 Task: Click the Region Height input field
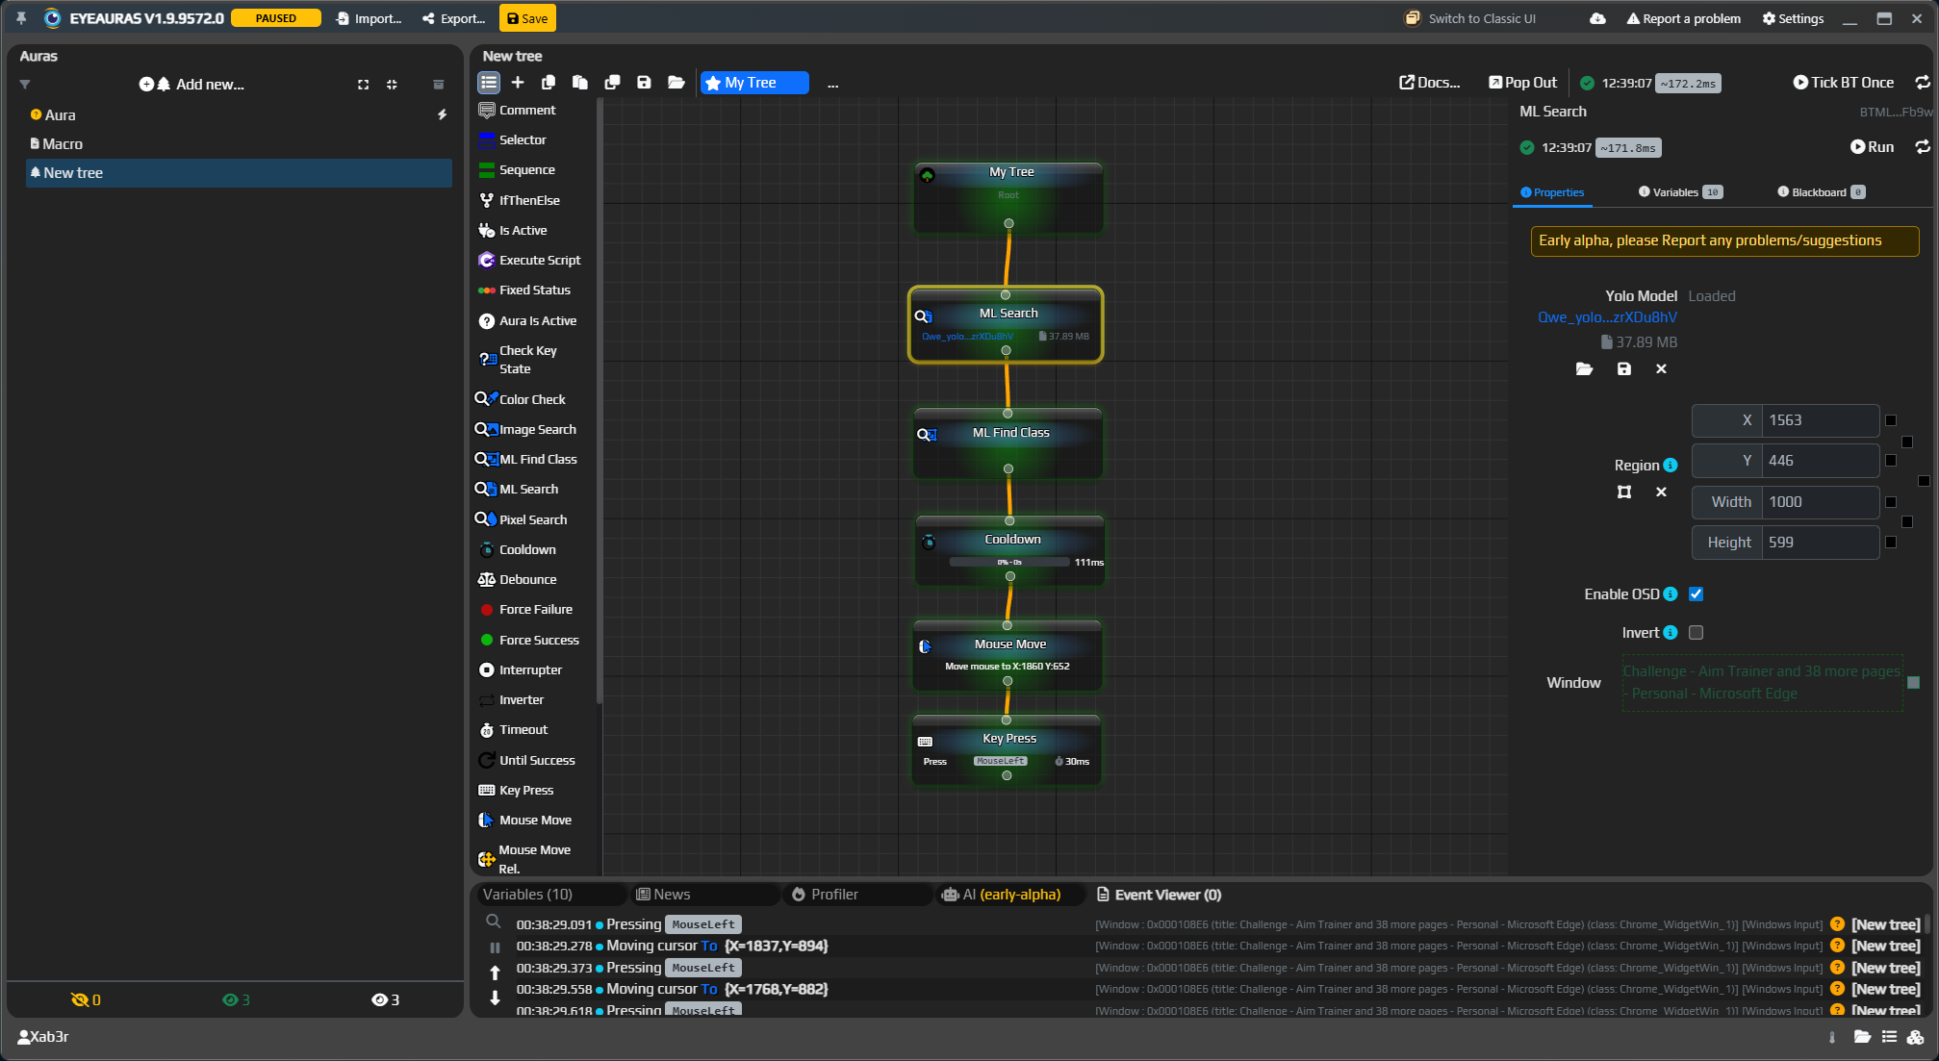tap(1820, 543)
